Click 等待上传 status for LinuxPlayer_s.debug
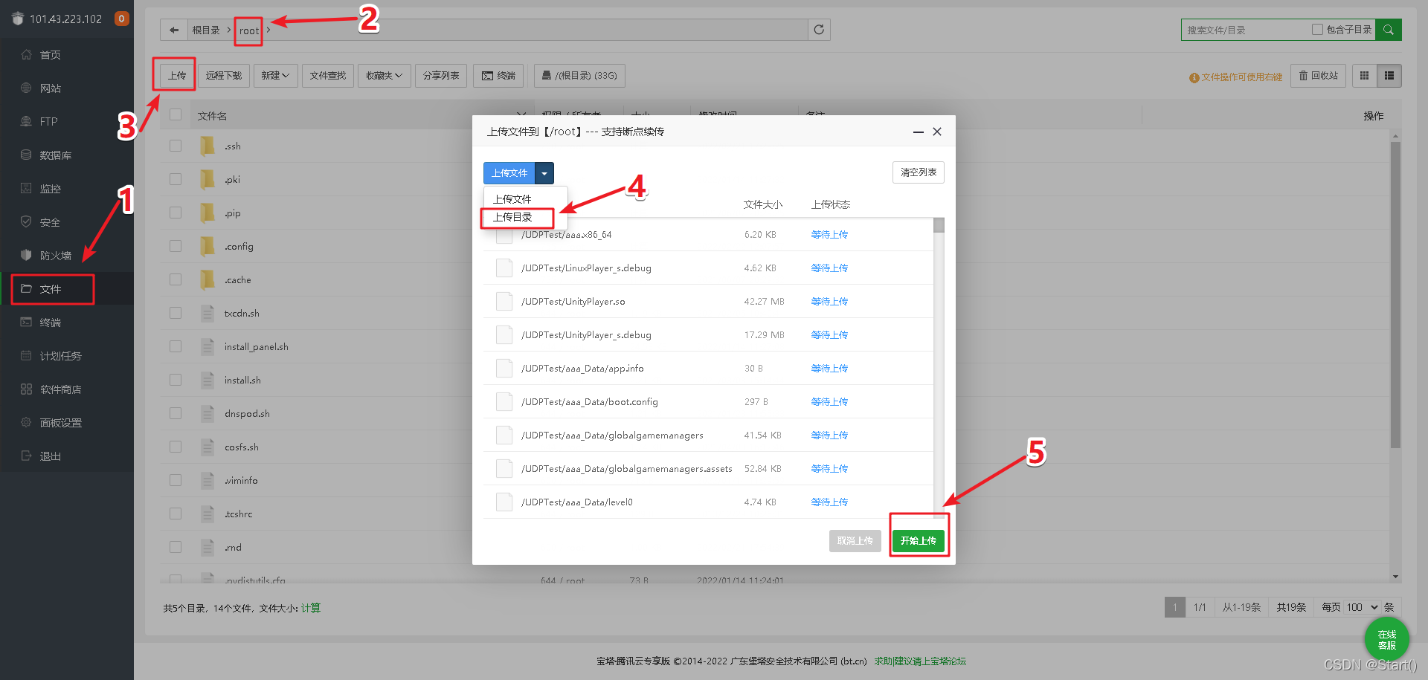 click(x=829, y=268)
